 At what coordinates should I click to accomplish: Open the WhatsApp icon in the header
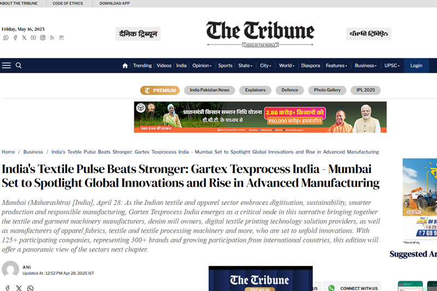(6, 38)
